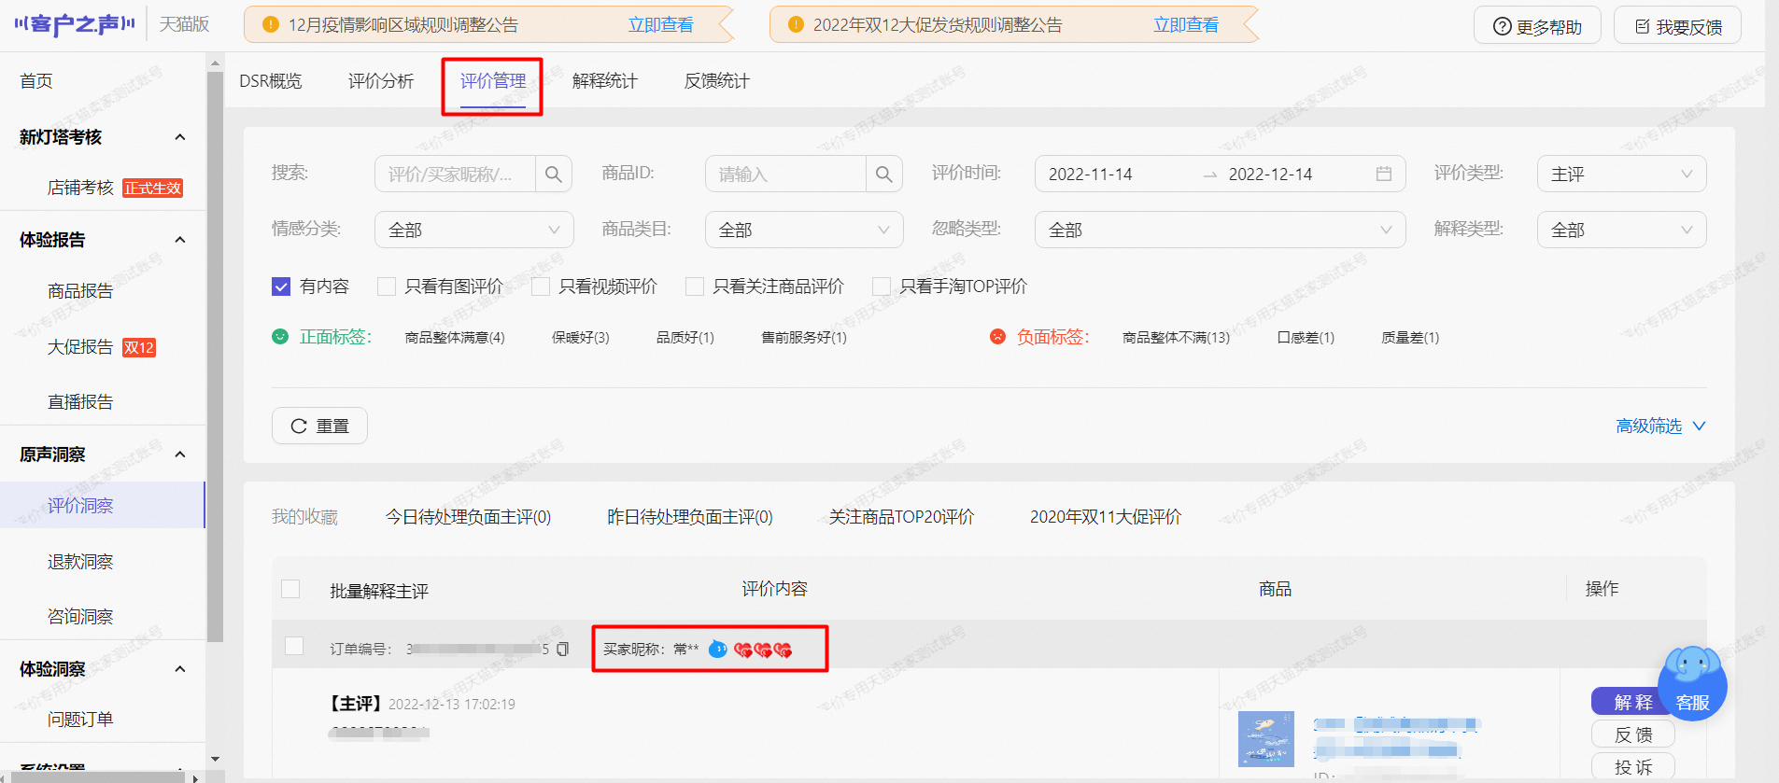Click the red hearts buyer level icon
Screen dimensions: 1779x783
pos(763,650)
